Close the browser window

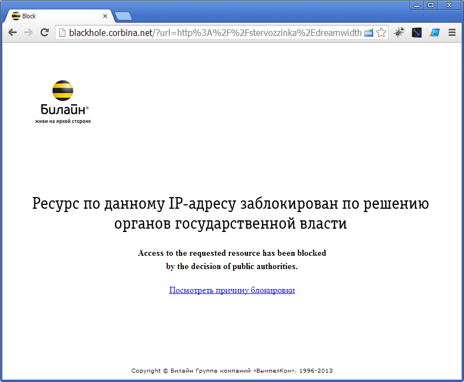449,5
